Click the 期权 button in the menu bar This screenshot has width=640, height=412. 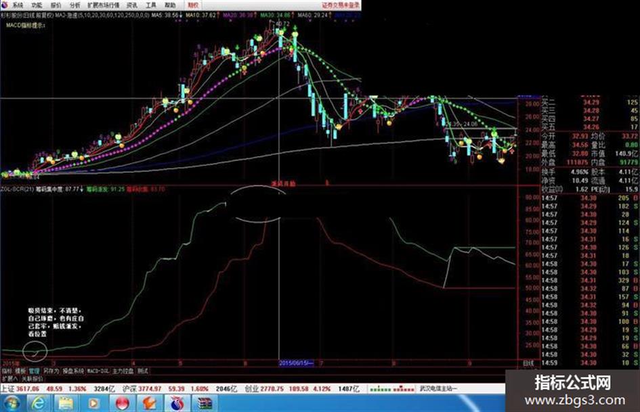[192, 5]
